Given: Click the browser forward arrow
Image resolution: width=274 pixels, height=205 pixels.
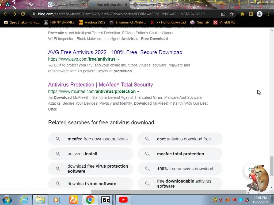Looking at the screenshot, I should (x=14, y=14).
